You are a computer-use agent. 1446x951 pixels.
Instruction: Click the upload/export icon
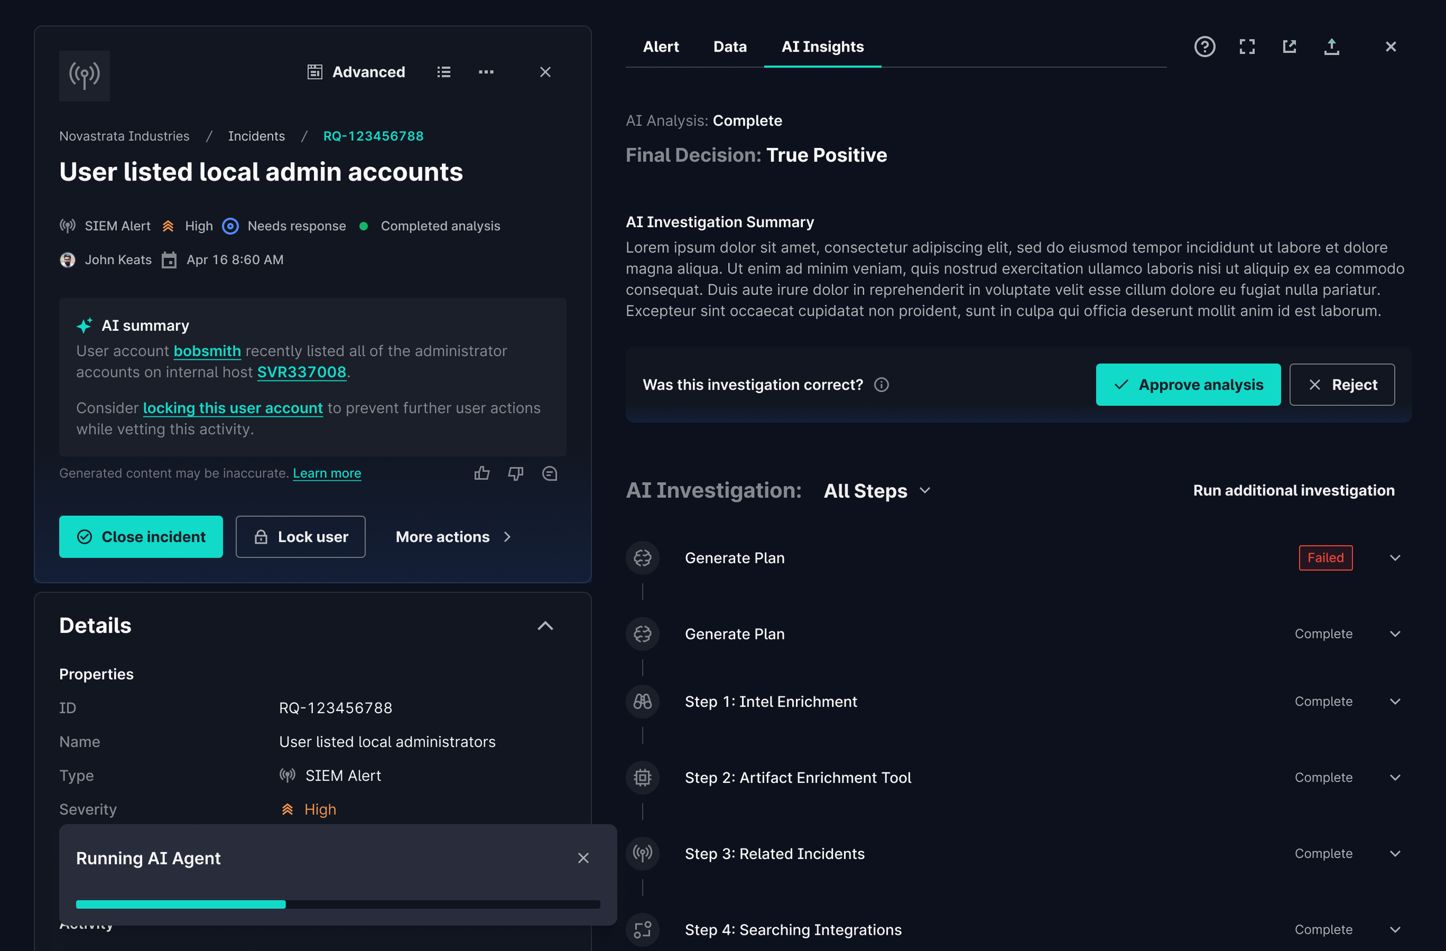click(1331, 47)
